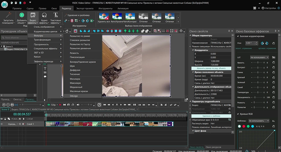Collapse the 'Координаты' properties section
281x152 pixels.
coord(192,50)
